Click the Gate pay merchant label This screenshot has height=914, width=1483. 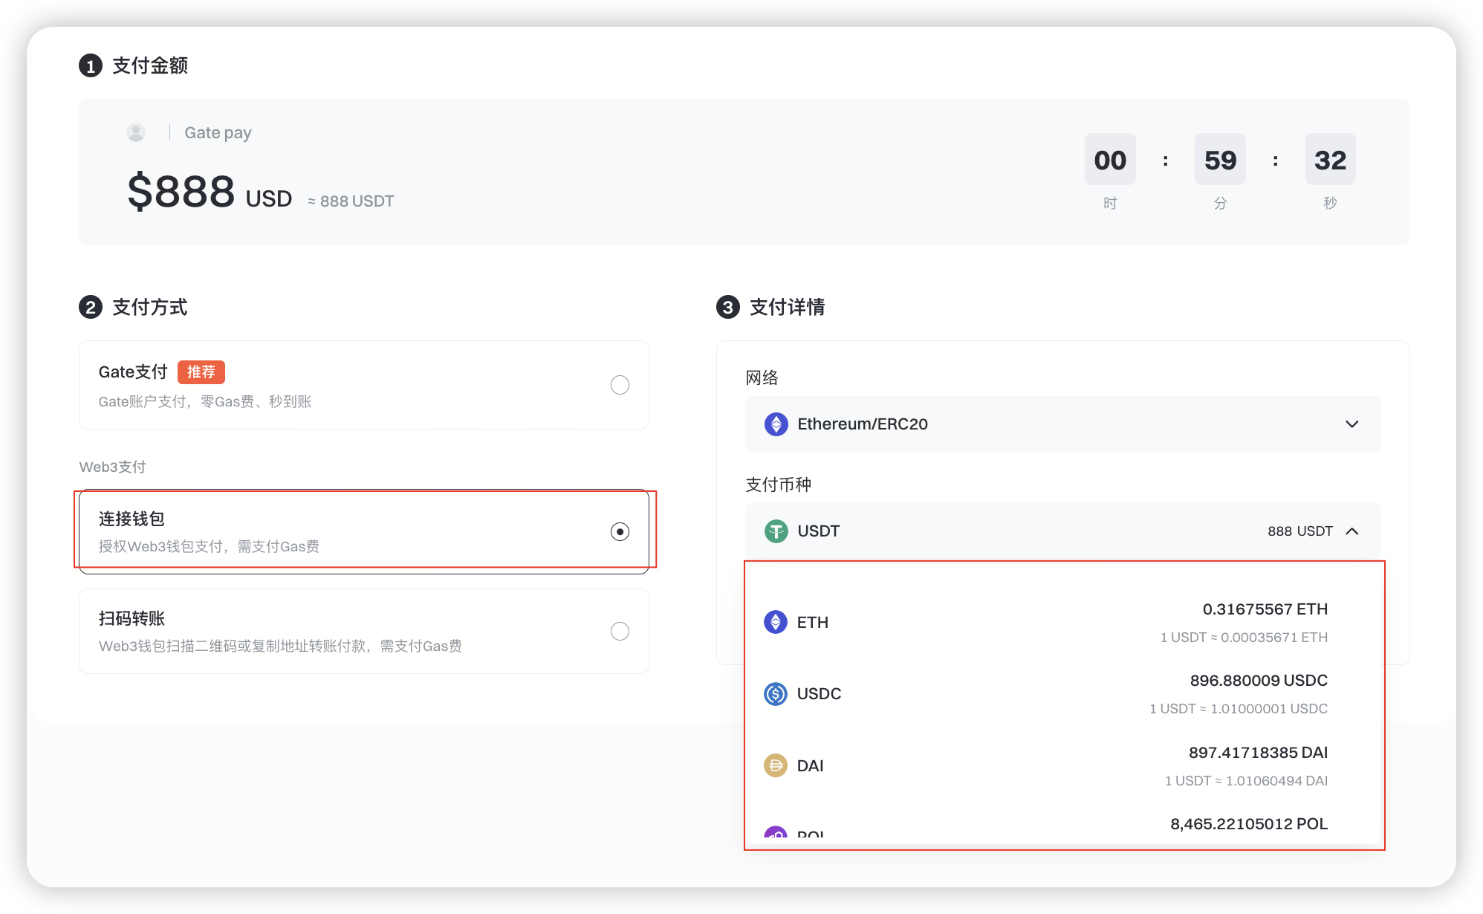point(218,133)
